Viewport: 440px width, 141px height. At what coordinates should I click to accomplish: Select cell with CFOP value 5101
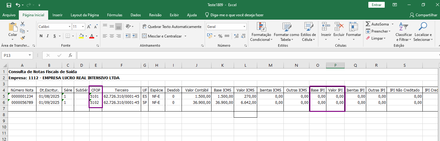point(95,96)
